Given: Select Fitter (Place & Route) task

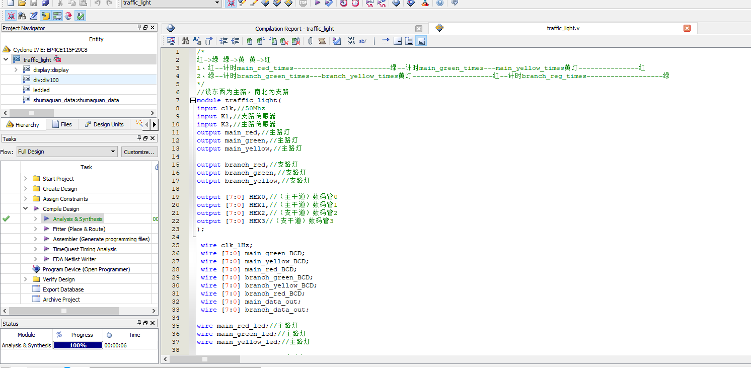Looking at the screenshot, I should tap(79, 229).
